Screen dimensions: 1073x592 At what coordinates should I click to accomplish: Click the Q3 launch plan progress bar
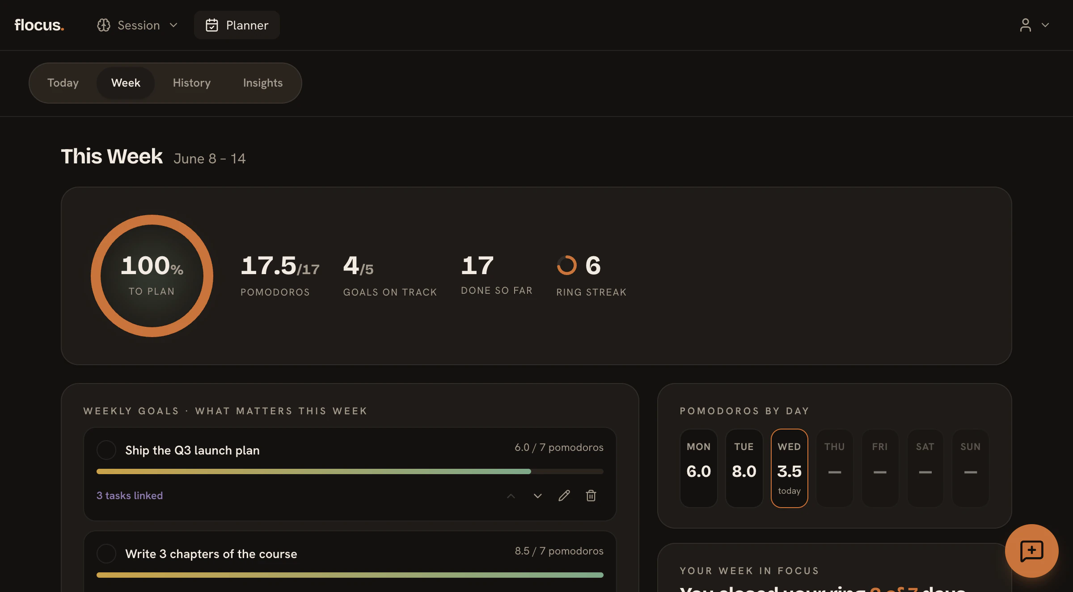(350, 471)
